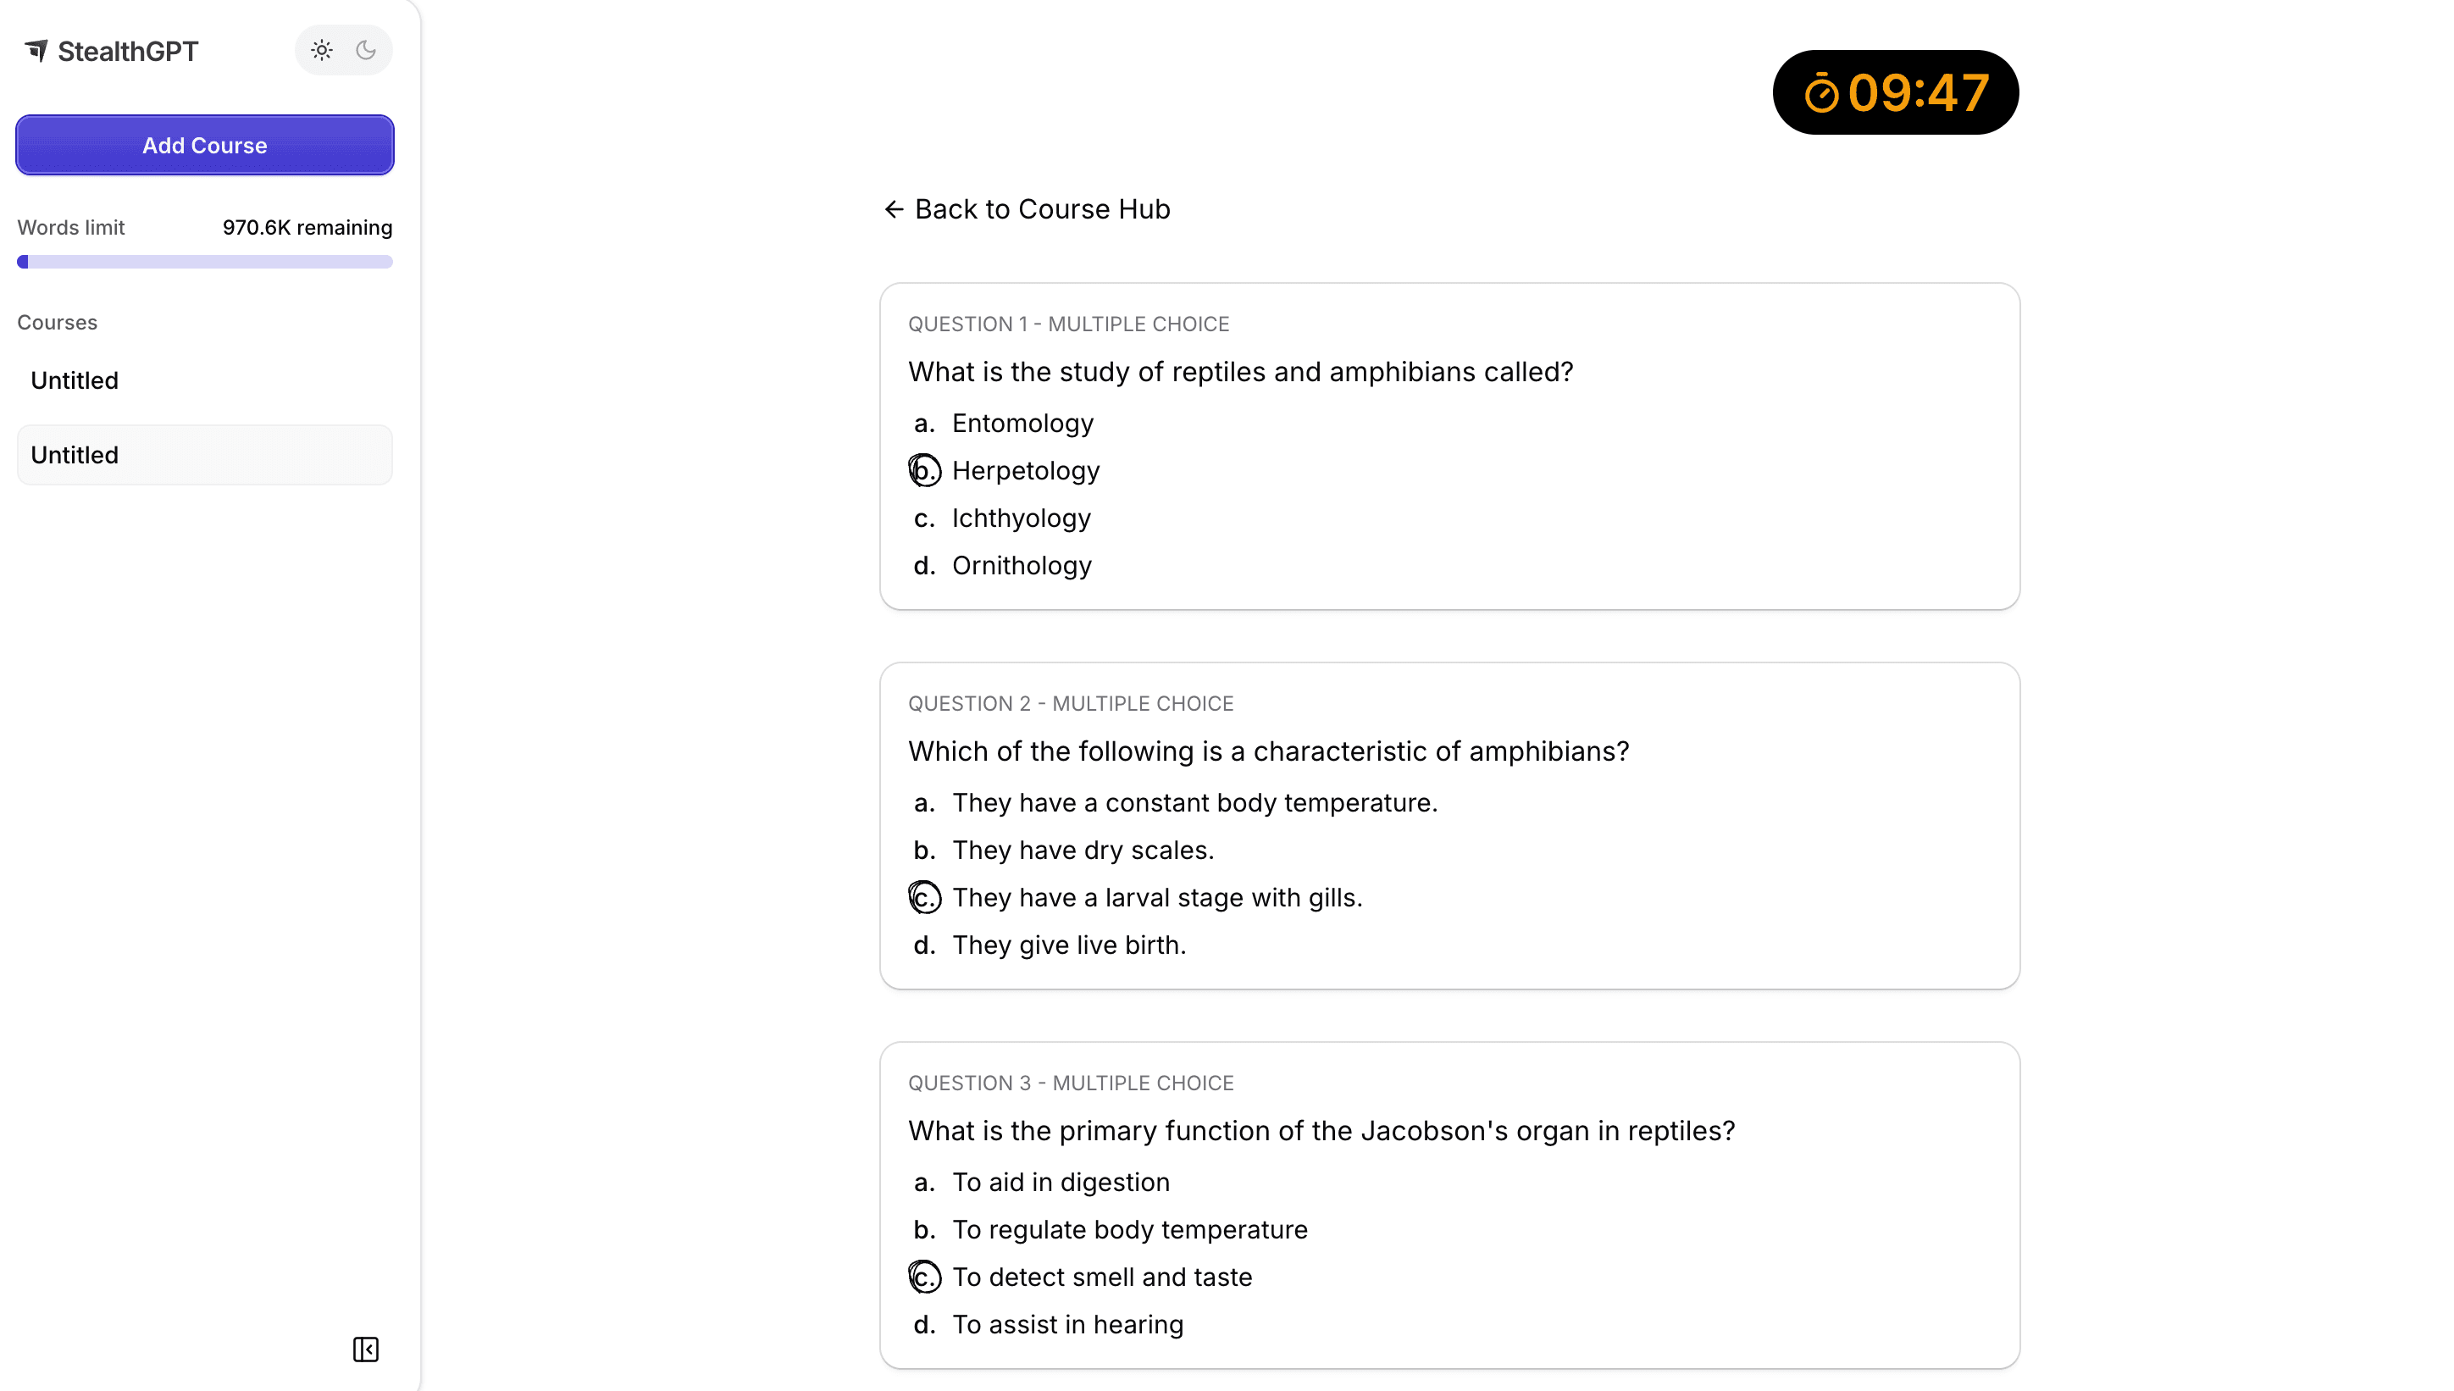Switch to light mode sun icon
Screen dimensions: 2454x1391
point(322,51)
